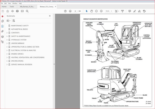Print the document with the printer icon
The width and height of the screenshot is (155, 109).
pos(17,11)
